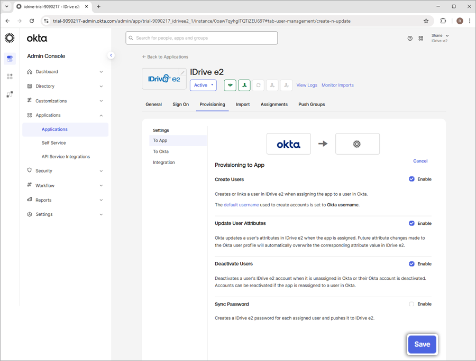Click the workflow connector icon in the left rail

(10, 94)
